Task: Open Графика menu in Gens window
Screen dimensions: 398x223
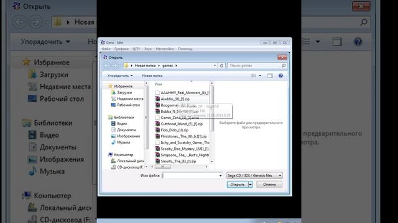Action: pos(121,49)
